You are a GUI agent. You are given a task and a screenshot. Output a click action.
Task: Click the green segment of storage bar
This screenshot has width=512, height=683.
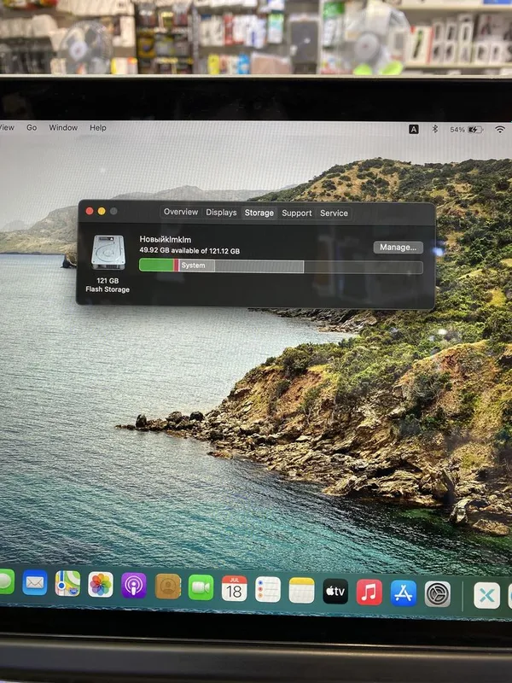coord(156,265)
